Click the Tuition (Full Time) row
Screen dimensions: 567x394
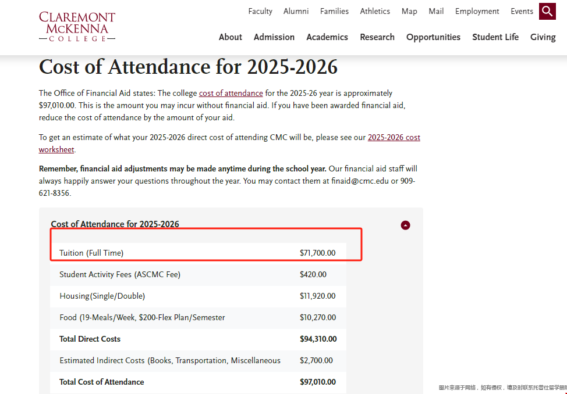[x=198, y=253]
